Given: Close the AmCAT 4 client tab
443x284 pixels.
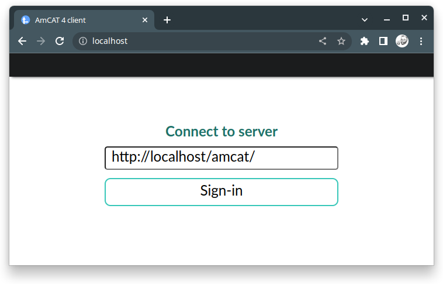Looking at the screenshot, I should (145, 20).
